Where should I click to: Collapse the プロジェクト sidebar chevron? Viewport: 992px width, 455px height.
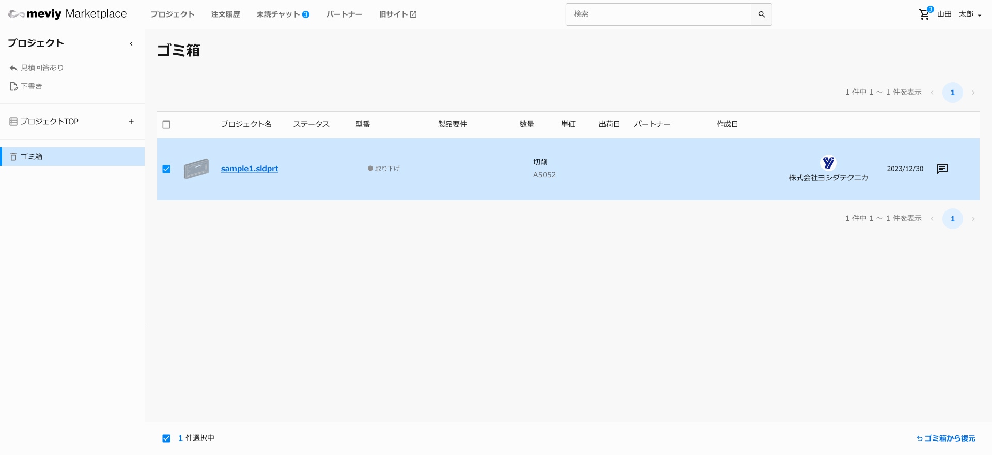click(x=131, y=43)
